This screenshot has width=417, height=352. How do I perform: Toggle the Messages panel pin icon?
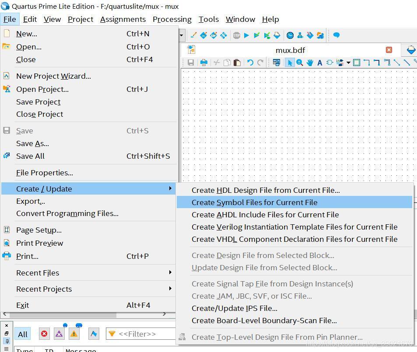(x=7, y=341)
